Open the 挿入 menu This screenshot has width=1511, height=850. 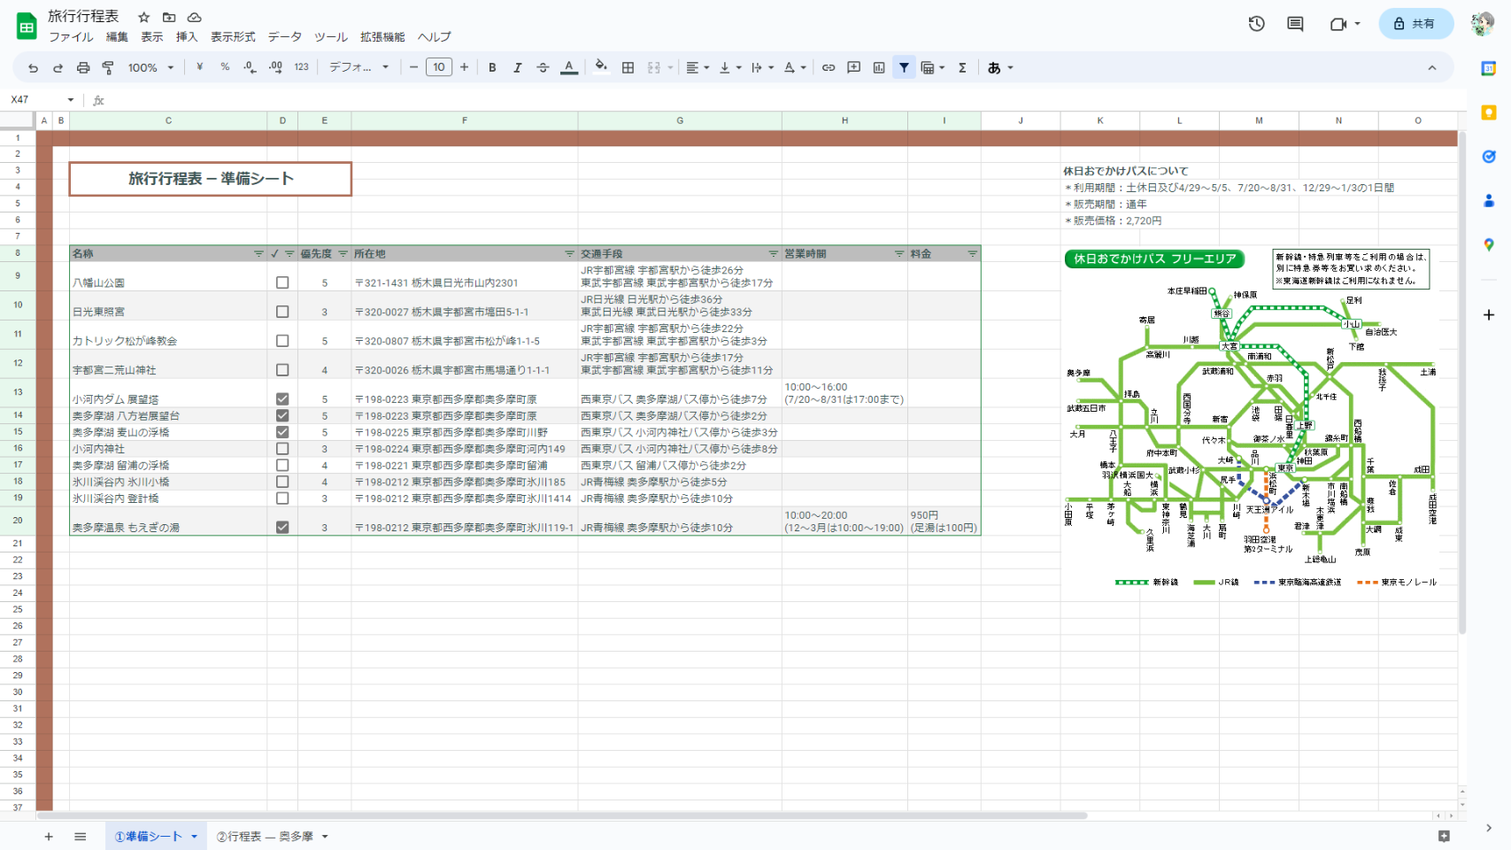point(187,37)
